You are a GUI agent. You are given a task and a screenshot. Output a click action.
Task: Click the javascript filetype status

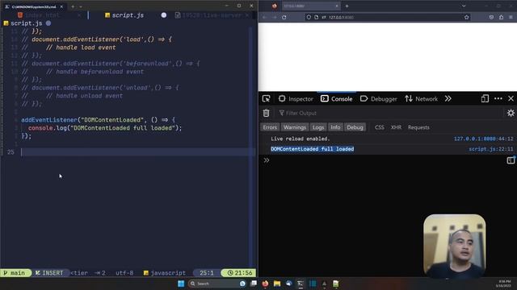[165, 273]
